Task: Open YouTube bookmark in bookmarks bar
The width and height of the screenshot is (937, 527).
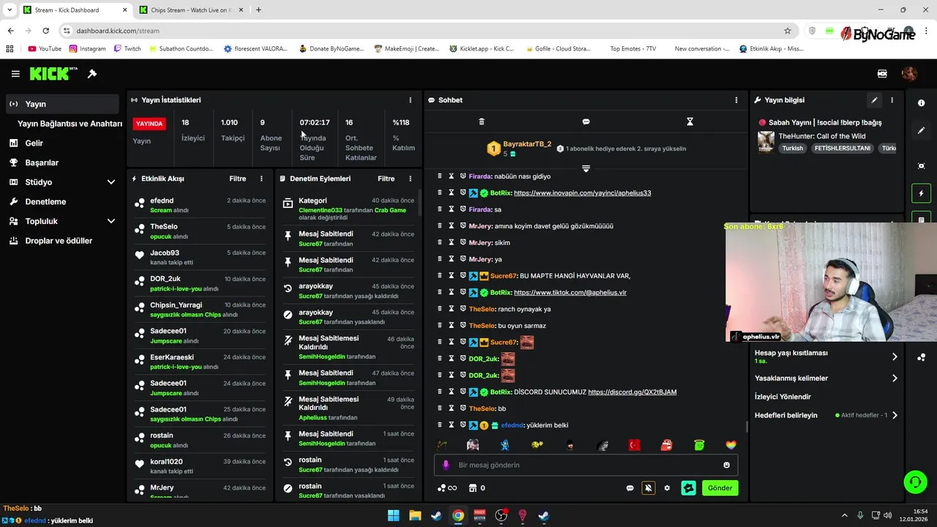Action: click(x=45, y=49)
